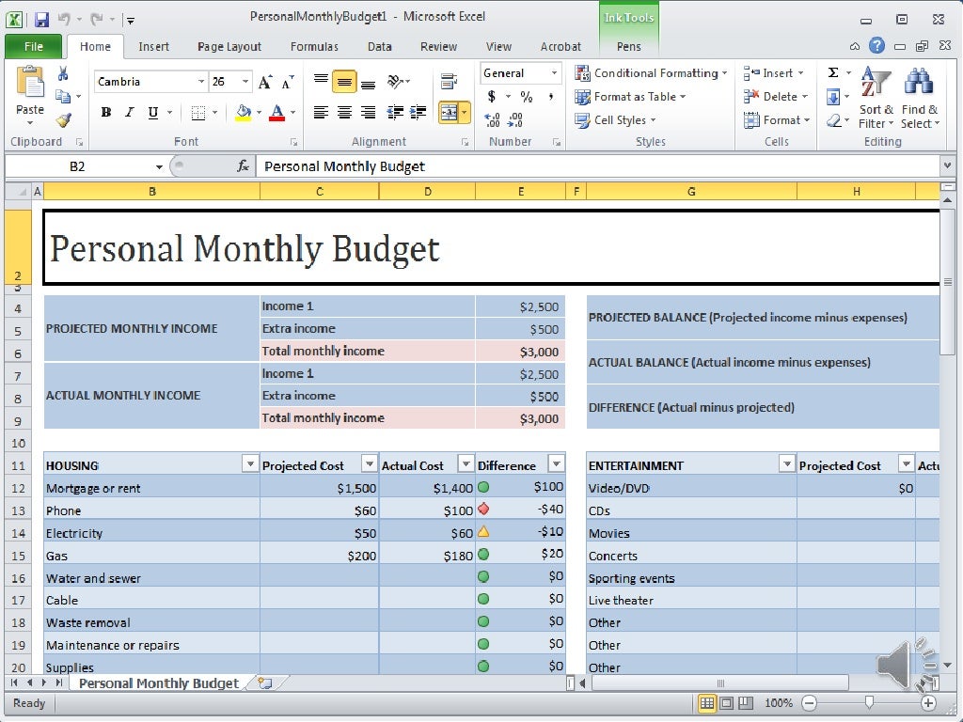This screenshot has height=722, width=963.
Task: Click the AutoSum sigma icon
Action: 833,73
